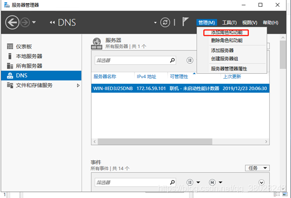Open the 管理(M) menu
The image size is (291, 198).
click(206, 23)
